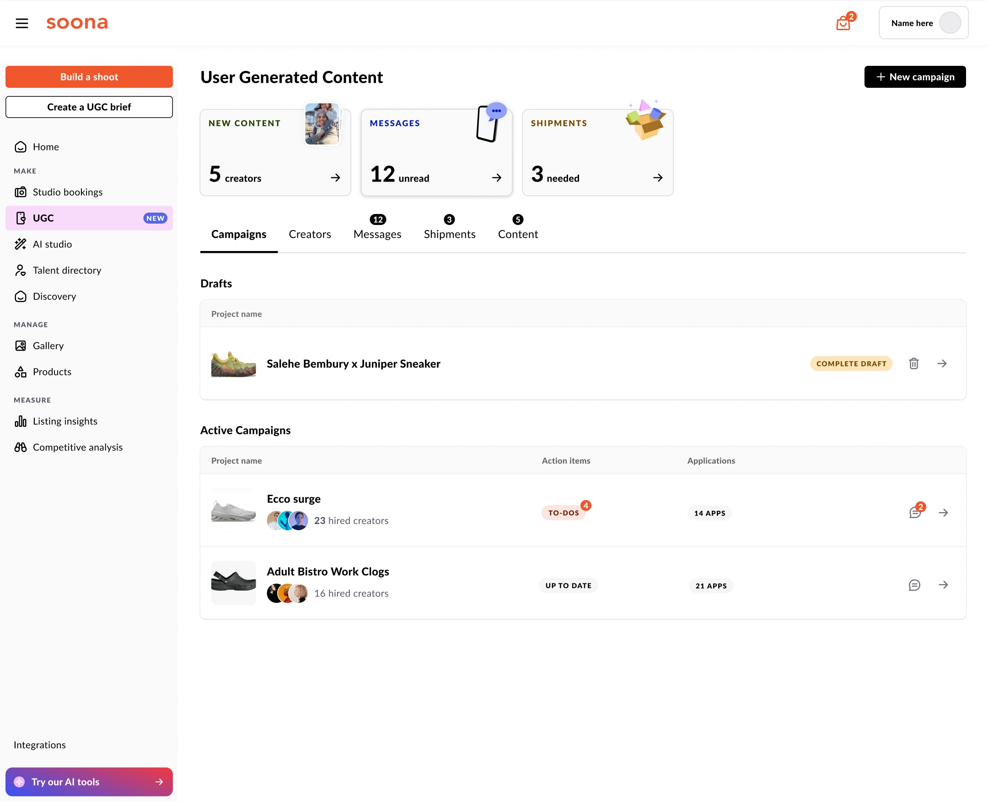Click arrow on Ecco surge campaign row
The height and width of the screenshot is (802, 988).
(943, 513)
